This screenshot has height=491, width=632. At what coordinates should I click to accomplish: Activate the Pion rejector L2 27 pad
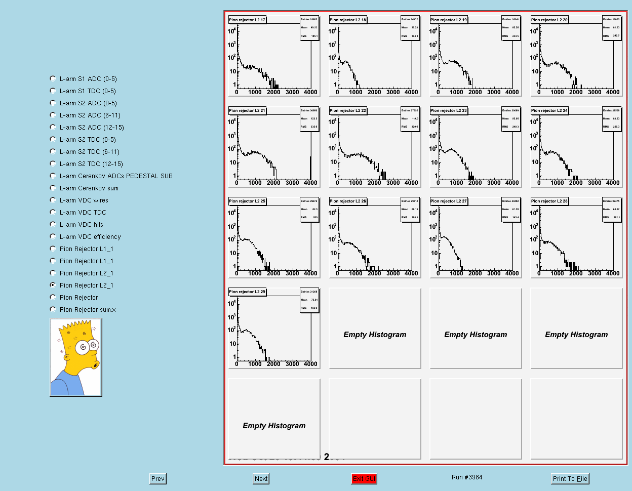(476, 237)
